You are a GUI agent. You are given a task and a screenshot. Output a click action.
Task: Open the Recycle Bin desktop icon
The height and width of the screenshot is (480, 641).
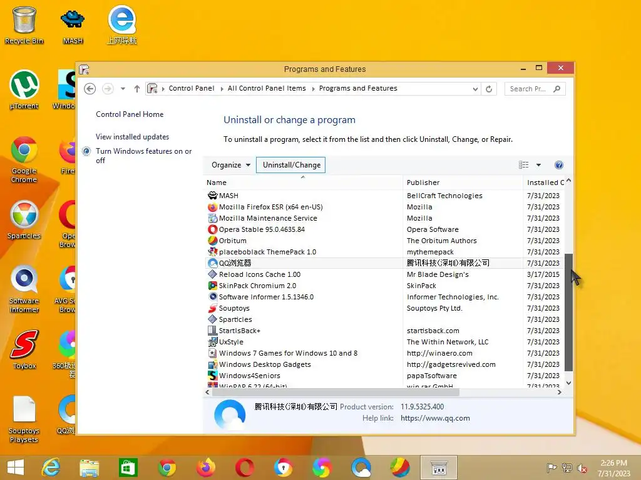coord(24,25)
